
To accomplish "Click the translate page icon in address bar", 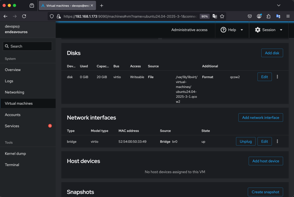I will click(214, 16).
